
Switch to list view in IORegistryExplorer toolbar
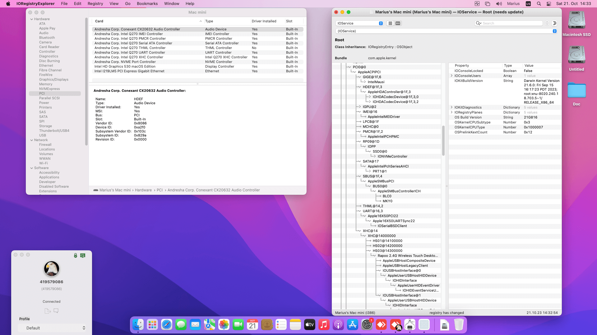[390, 23]
